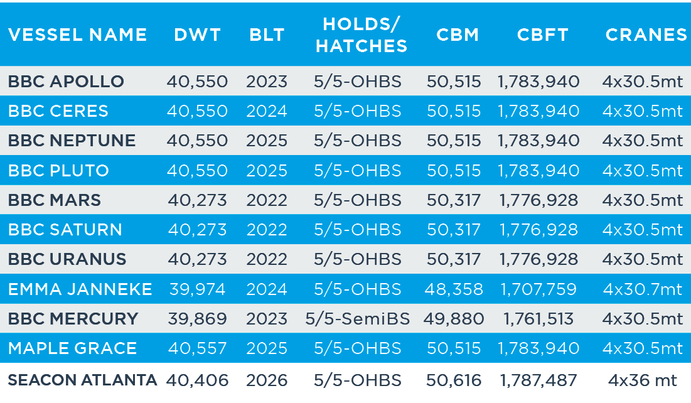The image size is (691, 403).
Task: Click the CBM column header
Action: [x=458, y=35]
